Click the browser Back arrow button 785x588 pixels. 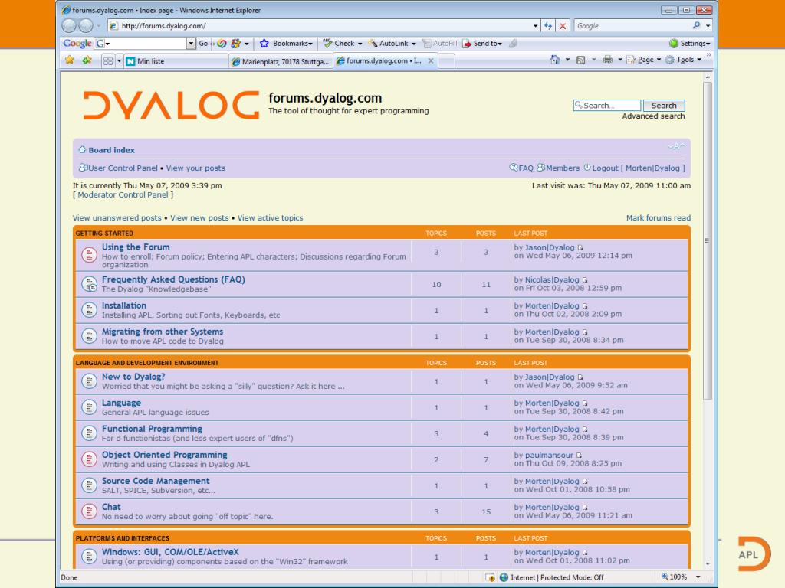69,25
